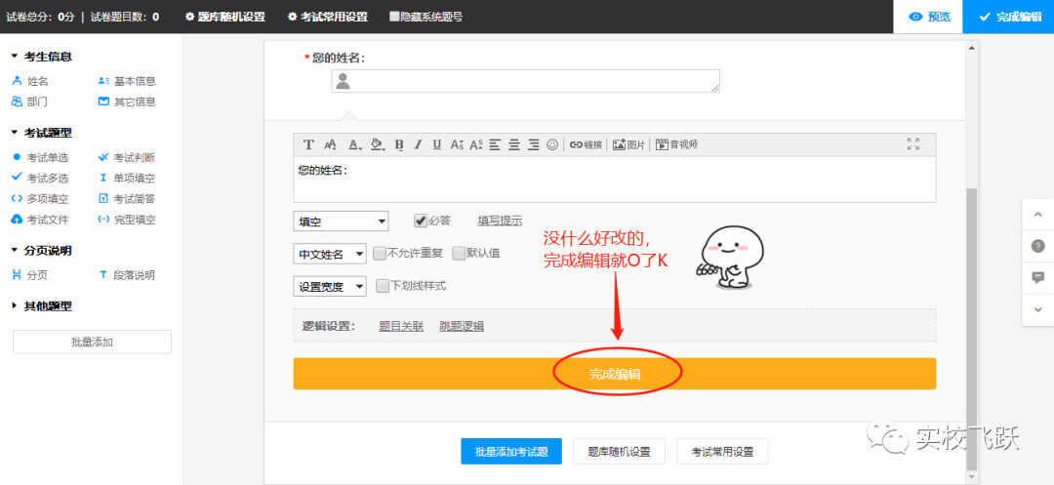Enable the 默认值 checkbox
This screenshot has width=1054, height=485.
[459, 254]
